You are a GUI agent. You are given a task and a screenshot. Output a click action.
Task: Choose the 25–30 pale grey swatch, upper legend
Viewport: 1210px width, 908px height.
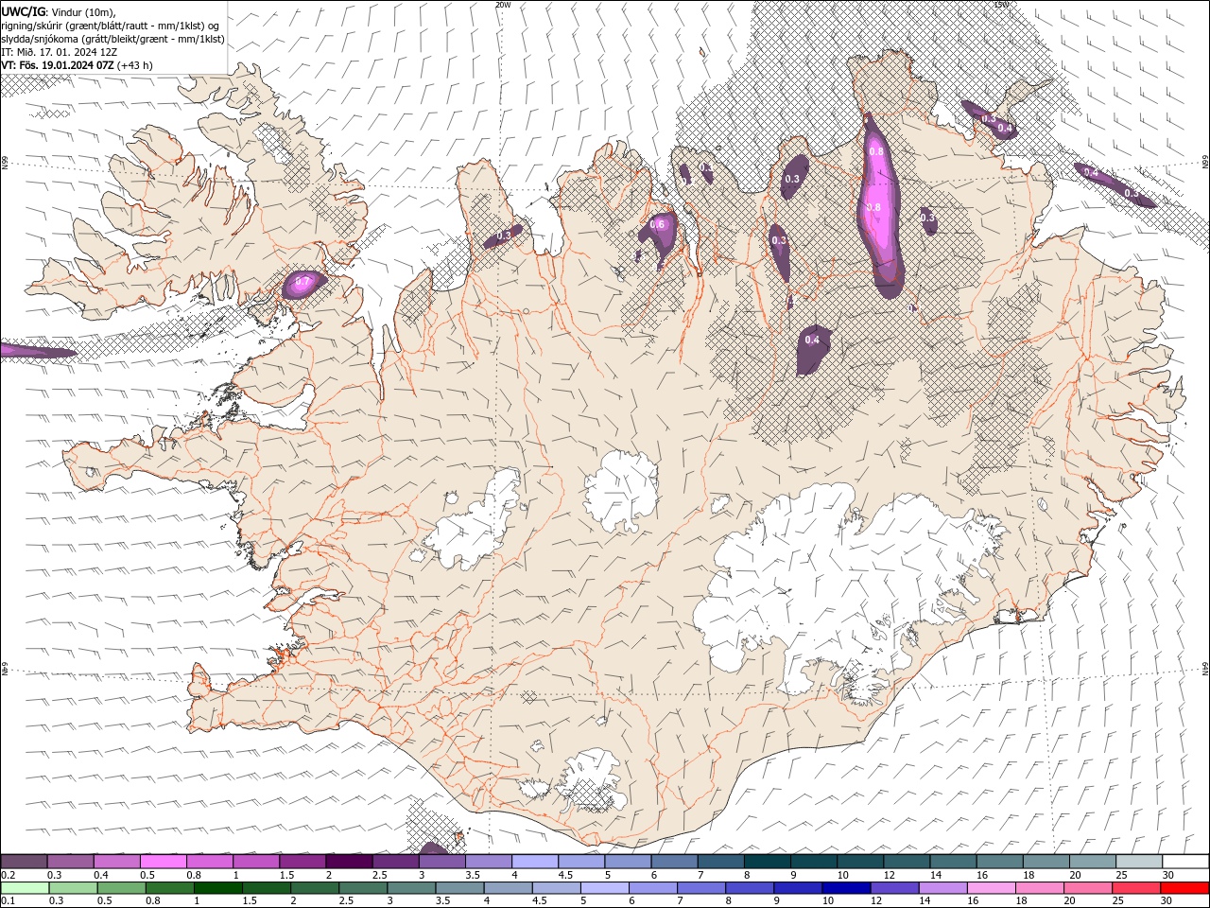pyautogui.click(x=1139, y=862)
